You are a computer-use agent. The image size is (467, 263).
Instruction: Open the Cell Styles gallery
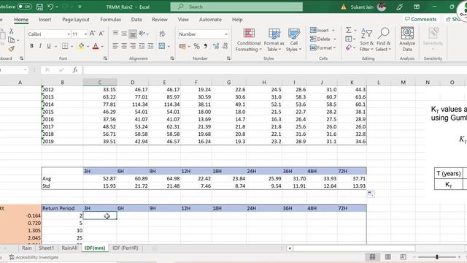point(293,40)
